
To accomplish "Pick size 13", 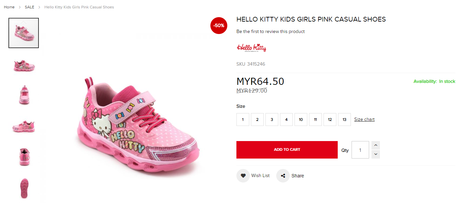I will click(344, 120).
